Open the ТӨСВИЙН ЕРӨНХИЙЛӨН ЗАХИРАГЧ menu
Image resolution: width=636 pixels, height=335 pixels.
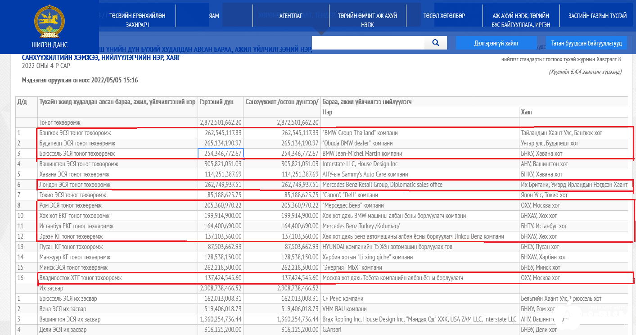tap(137, 20)
